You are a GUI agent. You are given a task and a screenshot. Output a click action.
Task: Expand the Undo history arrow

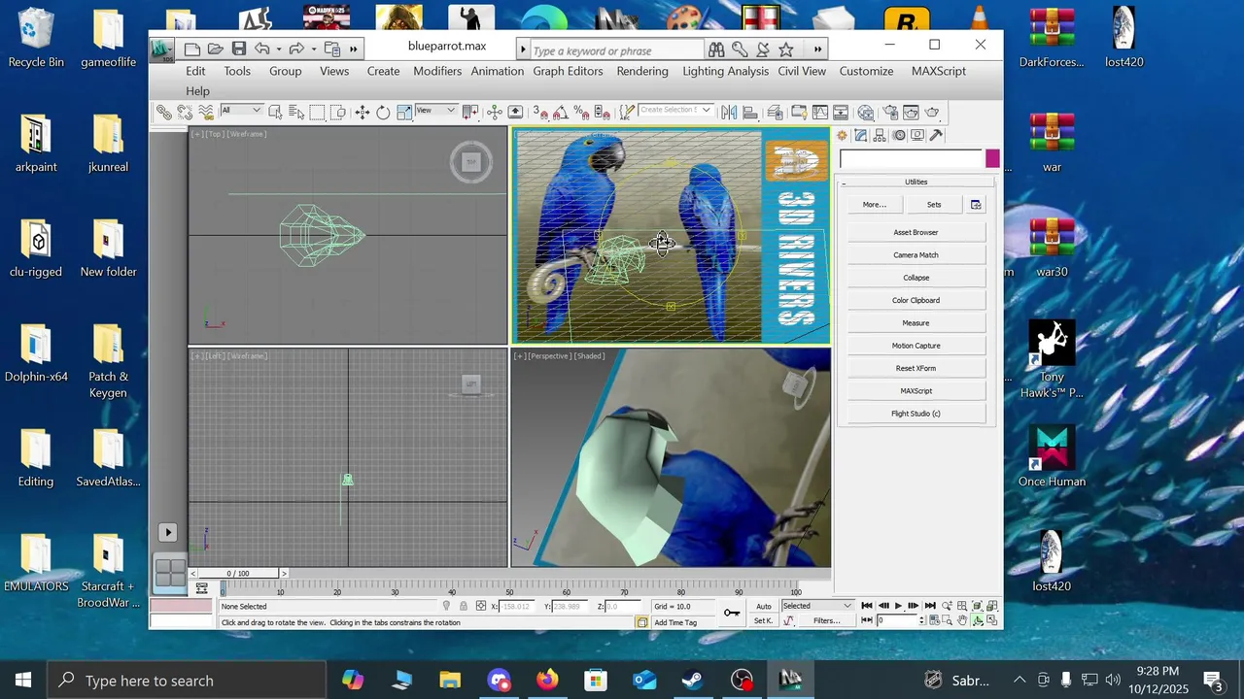pyautogui.click(x=279, y=50)
